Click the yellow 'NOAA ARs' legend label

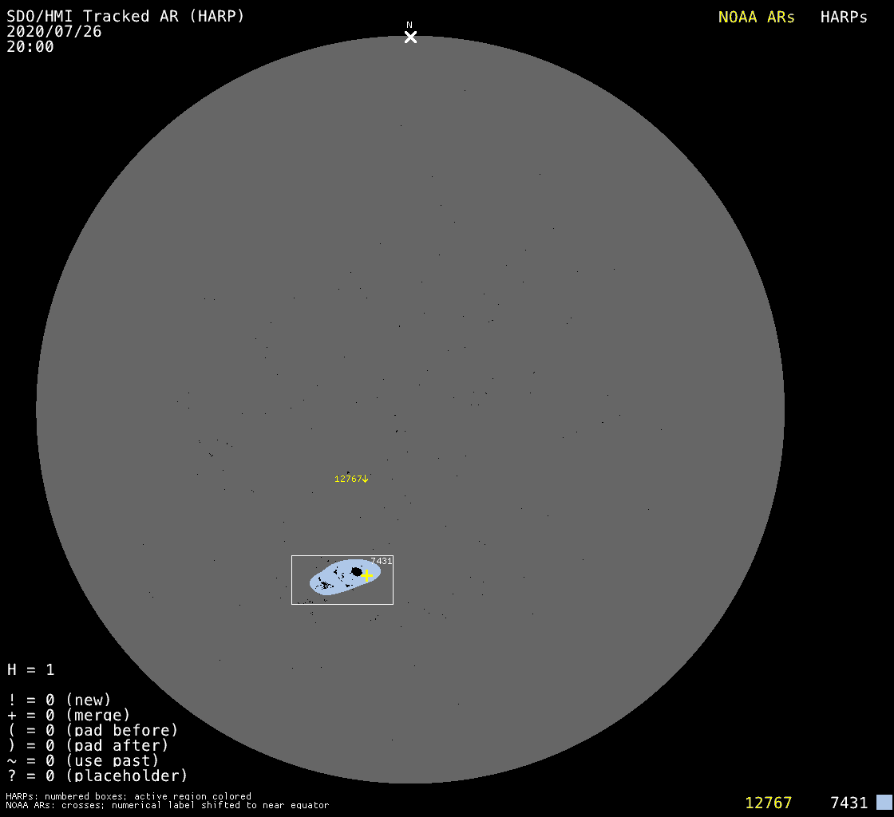[x=756, y=17]
